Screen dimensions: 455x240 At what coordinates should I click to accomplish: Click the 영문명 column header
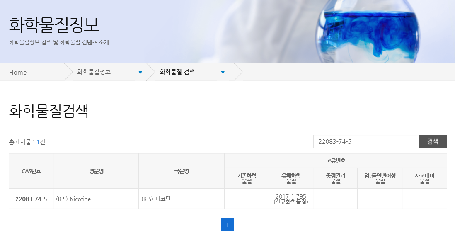(96, 171)
